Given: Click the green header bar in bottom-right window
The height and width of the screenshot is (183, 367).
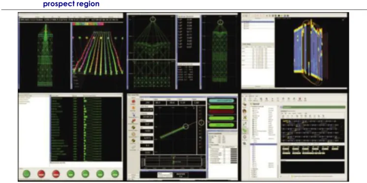Looking at the screenshot, I should pos(313,107).
